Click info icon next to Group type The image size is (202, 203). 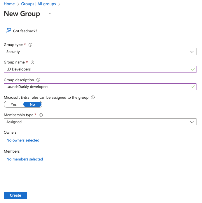coord(30,45)
